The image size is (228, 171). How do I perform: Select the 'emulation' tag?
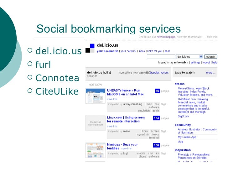(x=144, y=111)
